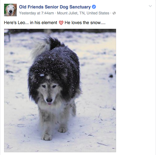Screen dimensions: 156x155
Task: Open Old Friends Senior Dog Sanctuary page
Action: pos(55,7)
